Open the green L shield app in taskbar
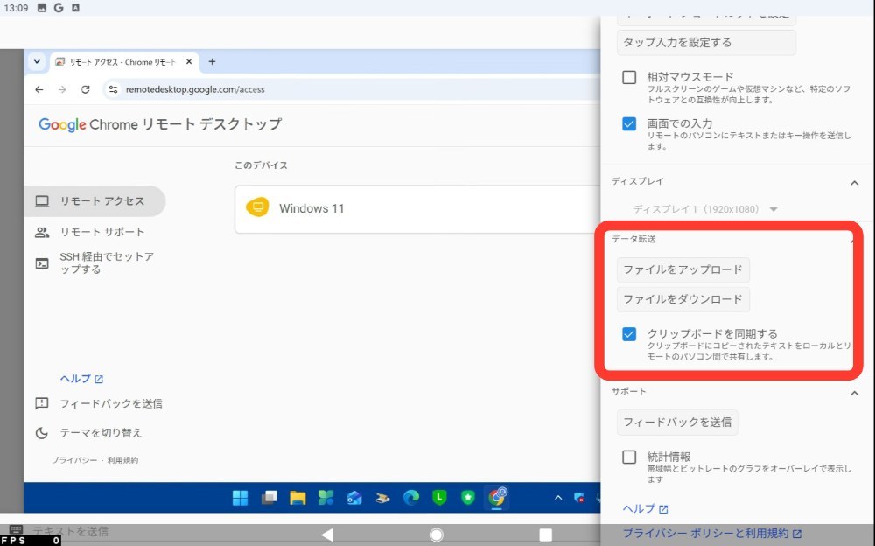The image size is (875, 546). click(x=440, y=497)
